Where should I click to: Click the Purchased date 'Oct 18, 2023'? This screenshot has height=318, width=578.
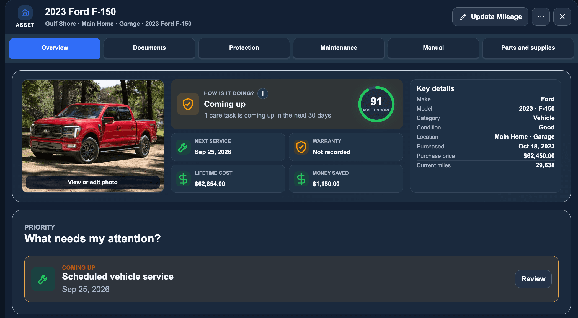[536, 147]
